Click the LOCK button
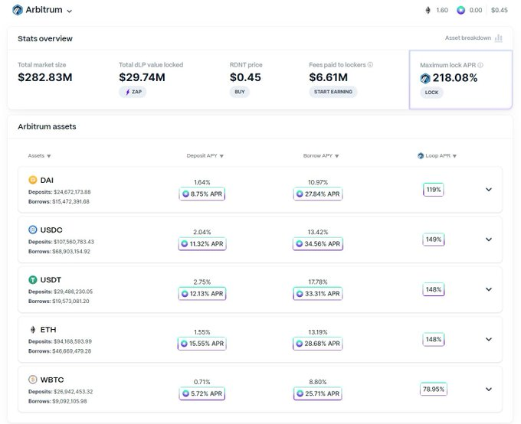This screenshot has width=521, height=424. click(x=431, y=93)
